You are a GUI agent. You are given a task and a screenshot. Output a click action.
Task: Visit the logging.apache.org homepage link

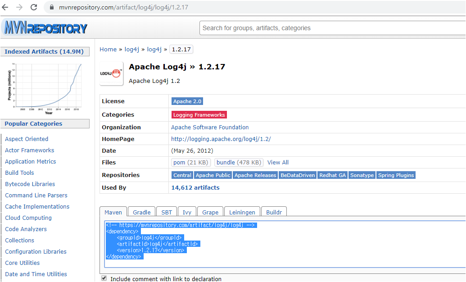pos(221,139)
